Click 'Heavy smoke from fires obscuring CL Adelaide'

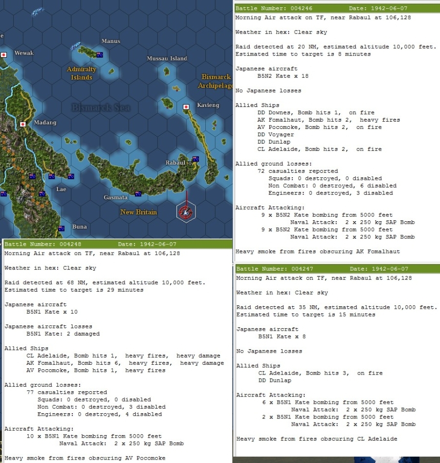point(317,439)
